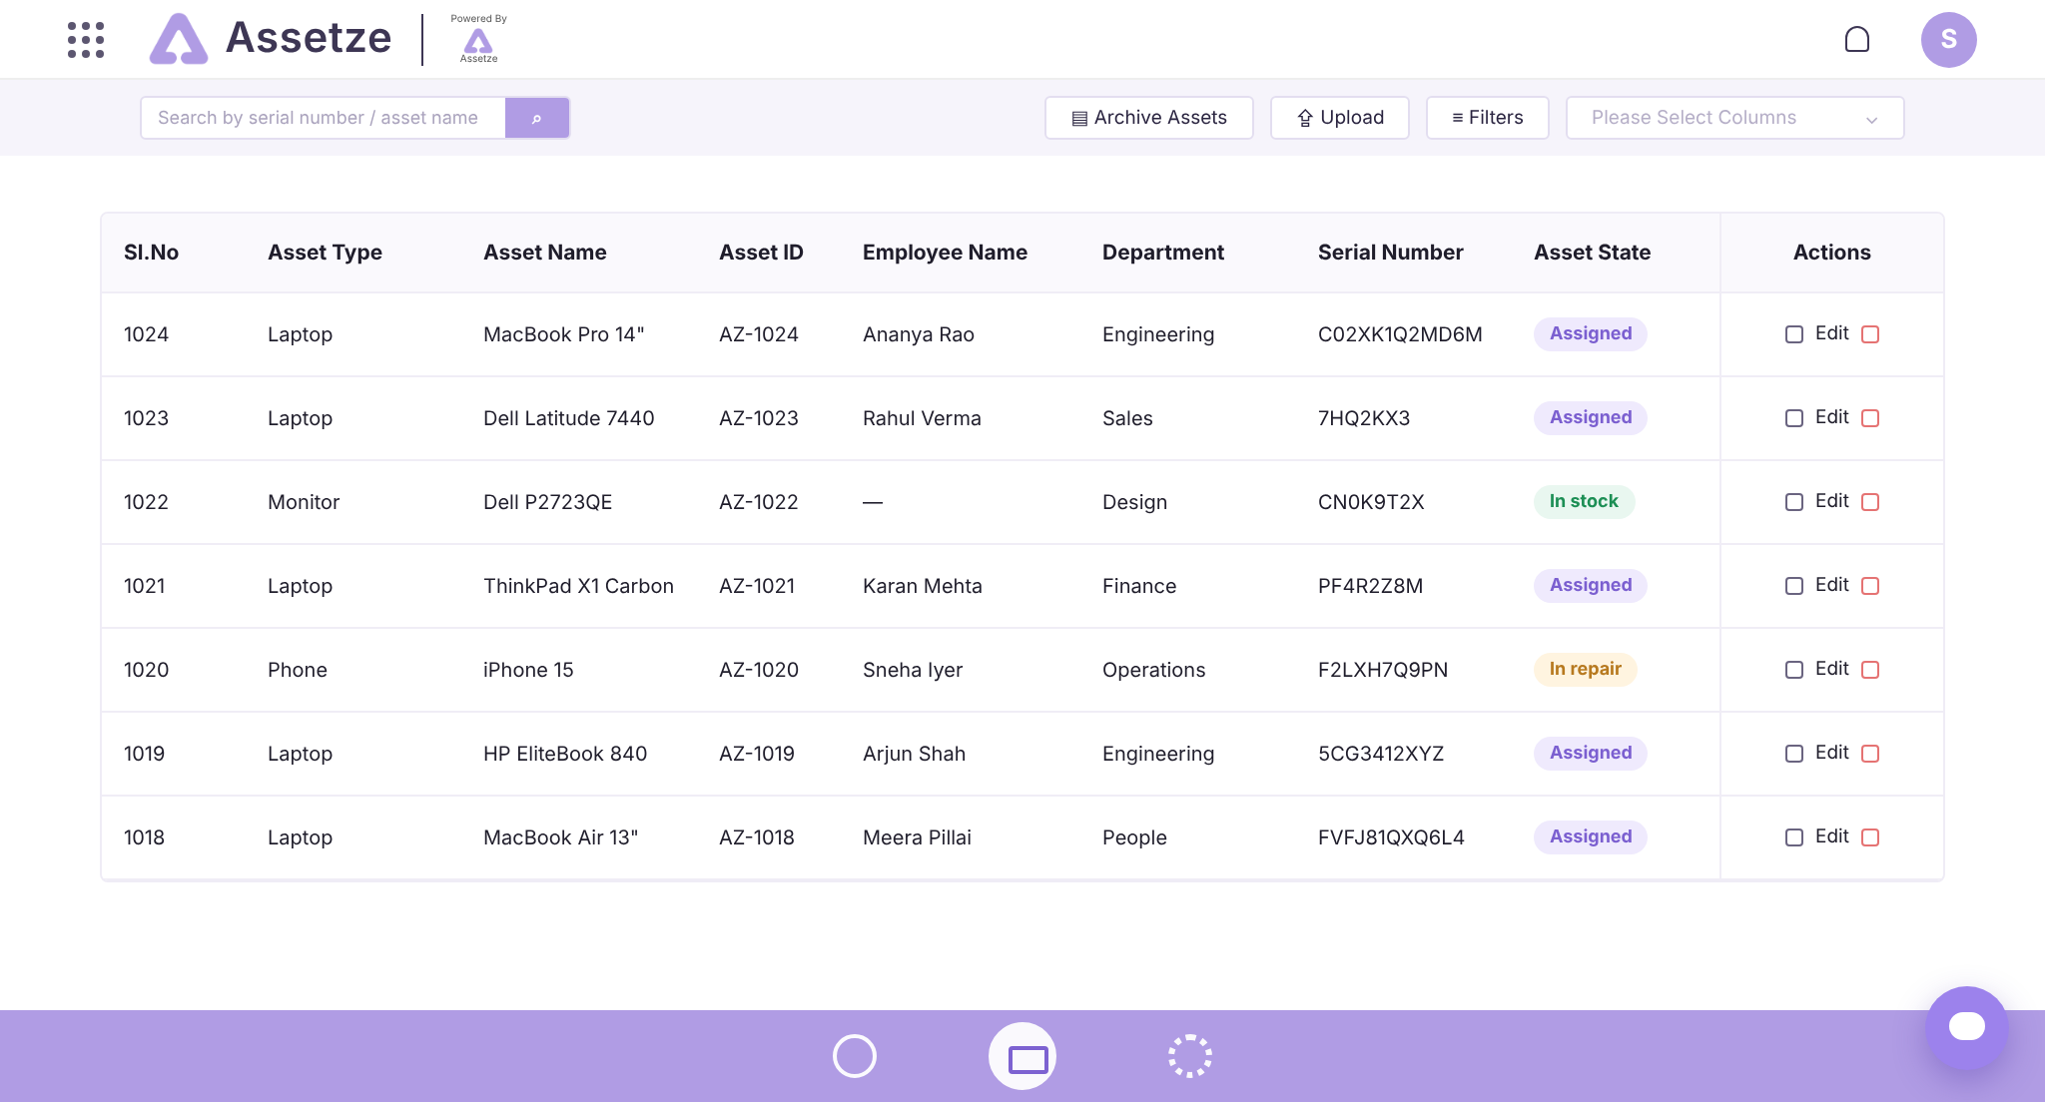Click the red box icon for row 1018
The width and height of the screenshot is (2045, 1102).
pos(1871,837)
